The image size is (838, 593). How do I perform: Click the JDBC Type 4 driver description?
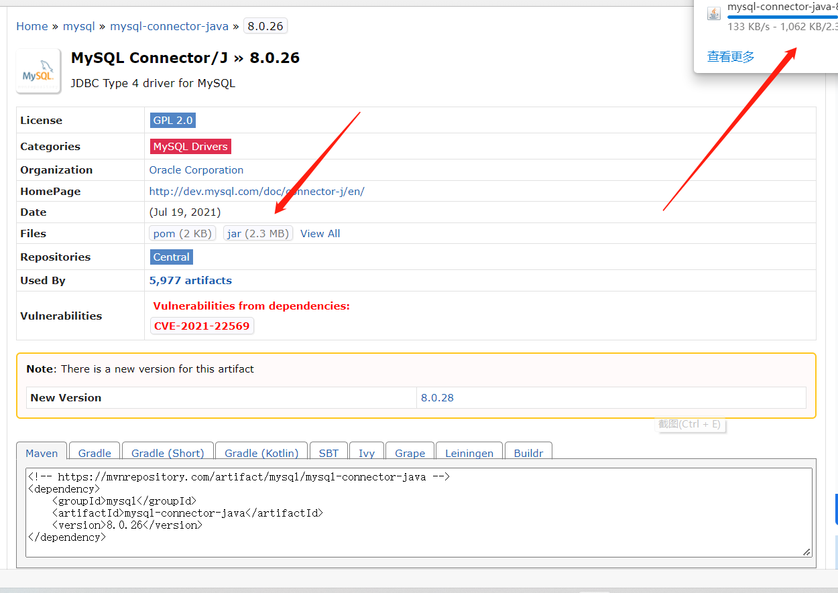[153, 84]
